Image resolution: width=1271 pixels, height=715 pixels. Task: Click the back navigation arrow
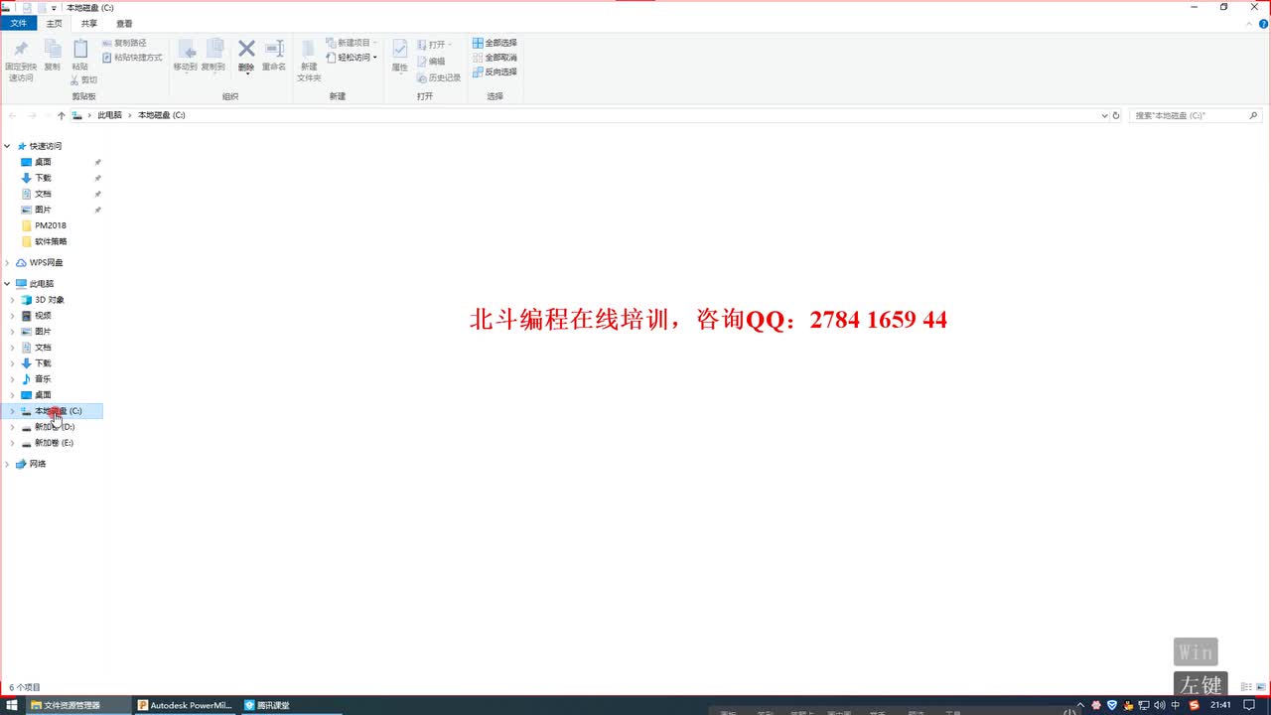point(13,115)
